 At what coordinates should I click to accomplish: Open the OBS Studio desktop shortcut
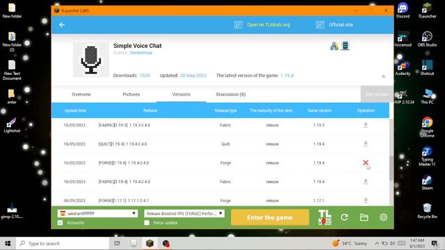click(x=427, y=39)
